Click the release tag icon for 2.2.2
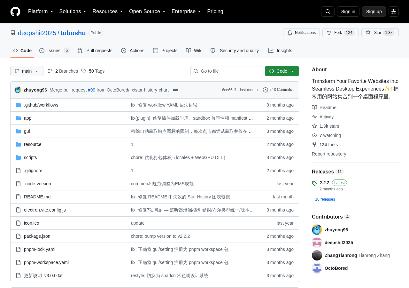This screenshot has width=409, height=288. click(314, 183)
